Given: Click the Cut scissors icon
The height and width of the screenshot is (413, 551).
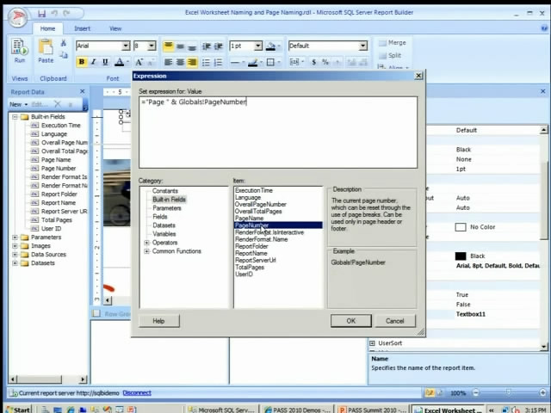Looking at the screenshot, I should click(x=64, y=43).
